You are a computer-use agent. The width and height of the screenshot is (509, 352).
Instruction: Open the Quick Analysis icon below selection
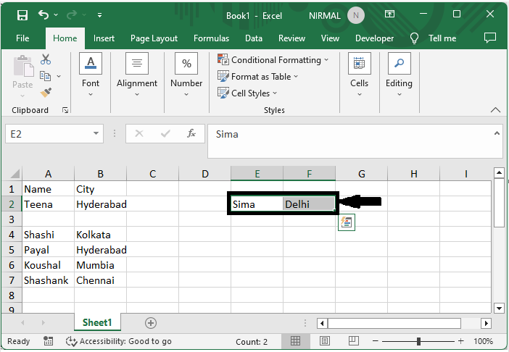pyautogui.click(x=347, y=223)
